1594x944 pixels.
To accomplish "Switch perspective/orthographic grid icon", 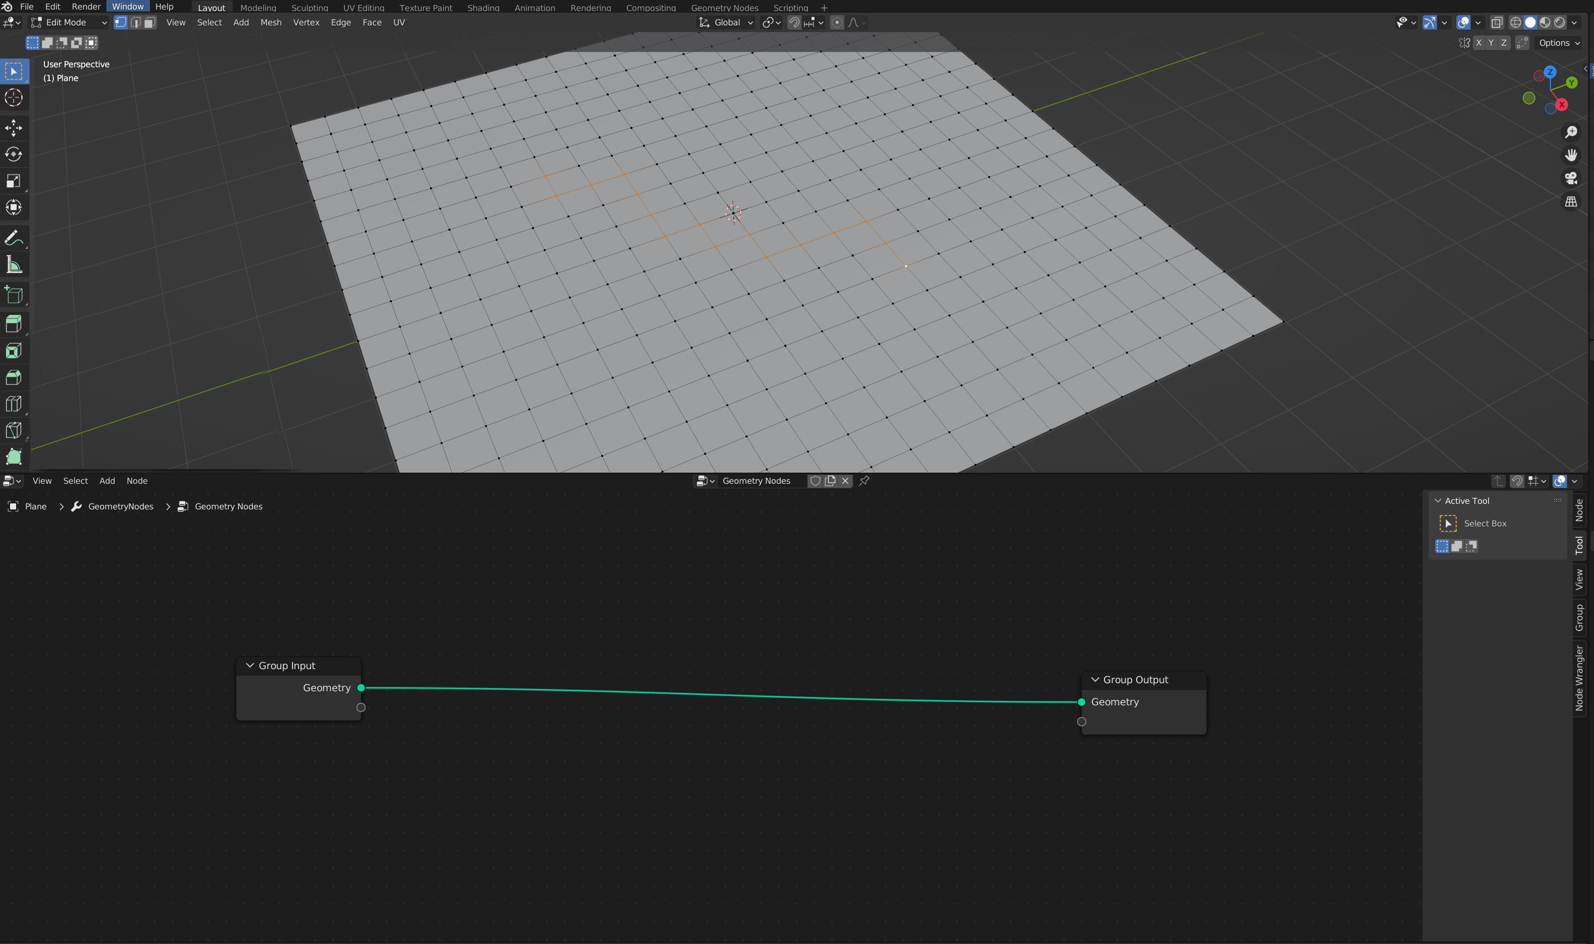I will pyautogui.click(x=1571, y=201).
